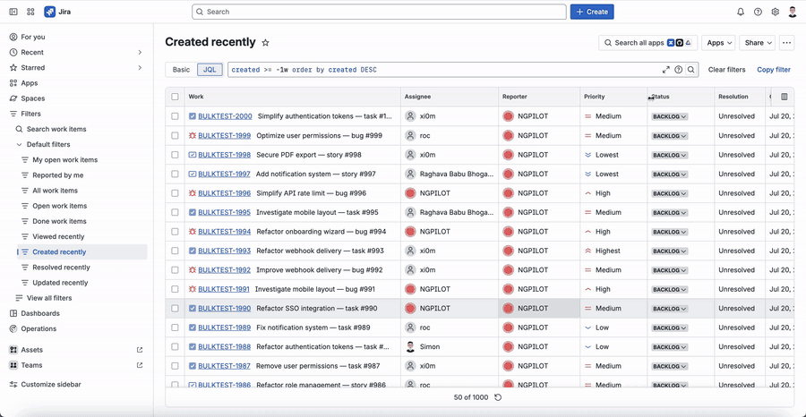Click Clear filters
The image size is (806, 417).
726,70
